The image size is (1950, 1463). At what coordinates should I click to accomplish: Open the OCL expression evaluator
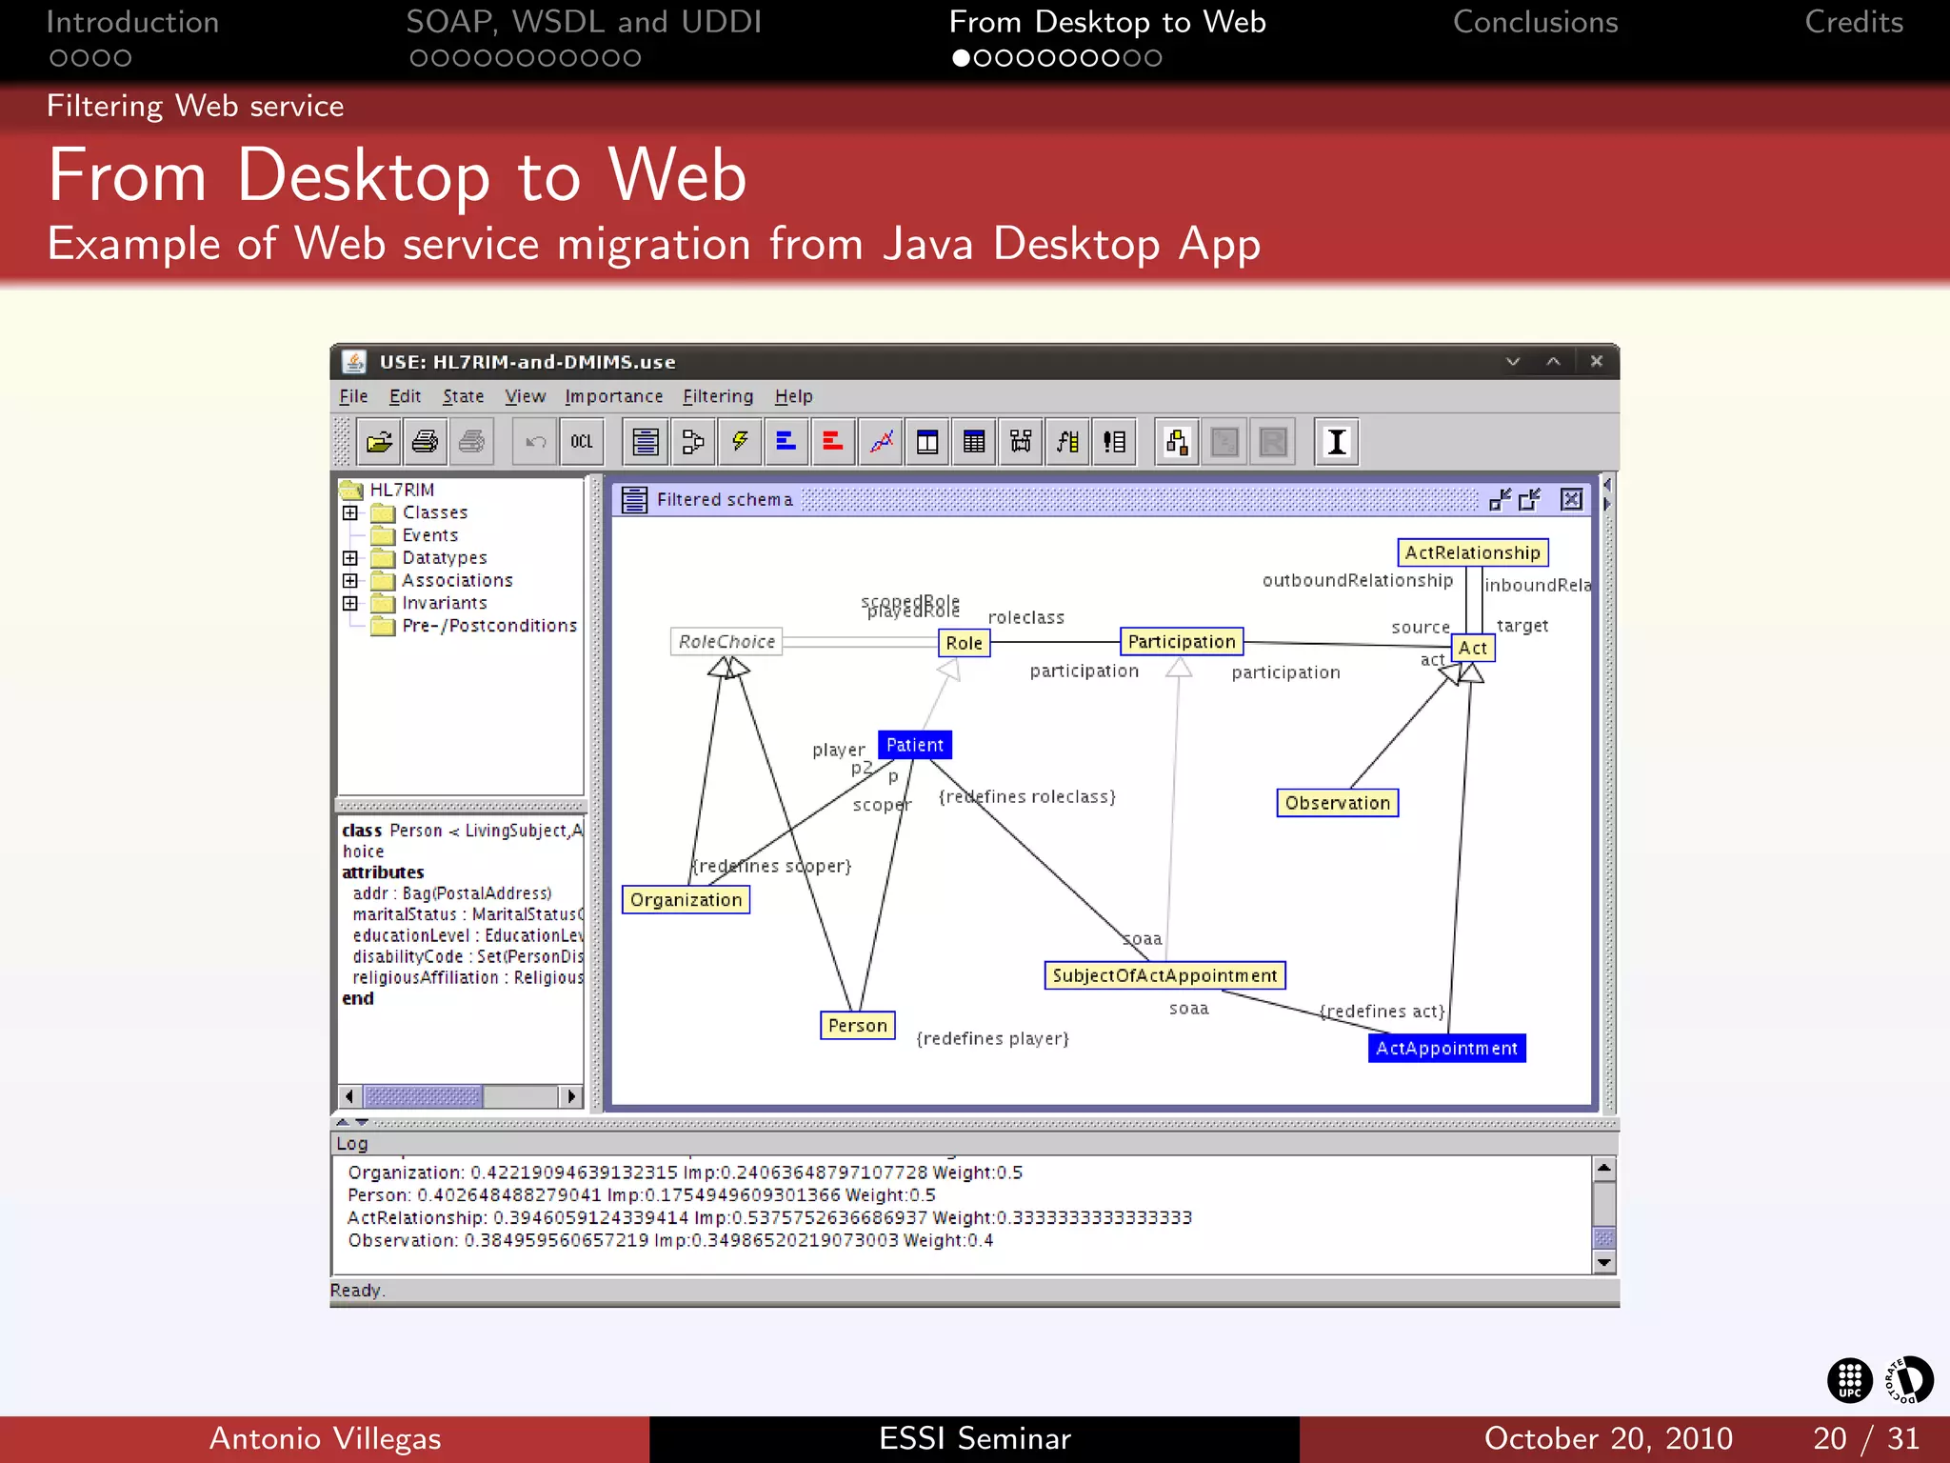(x=582, y=442)
